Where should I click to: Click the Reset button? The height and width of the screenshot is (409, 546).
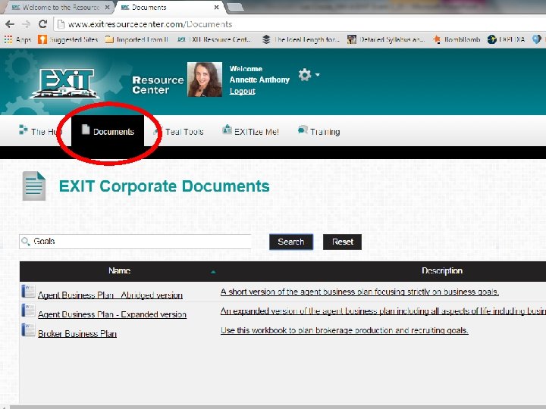click(342, 242)
